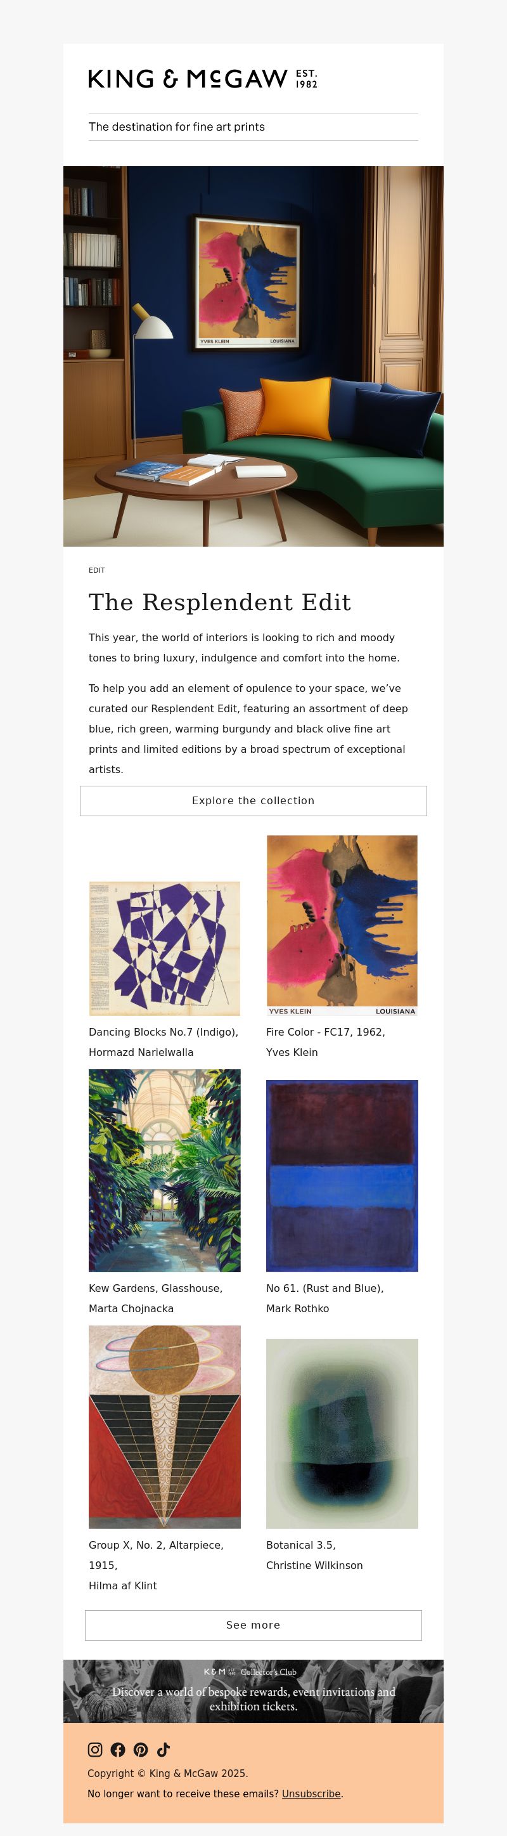
Task: Click the blue room hero image
Action: (x=253, y=356)
